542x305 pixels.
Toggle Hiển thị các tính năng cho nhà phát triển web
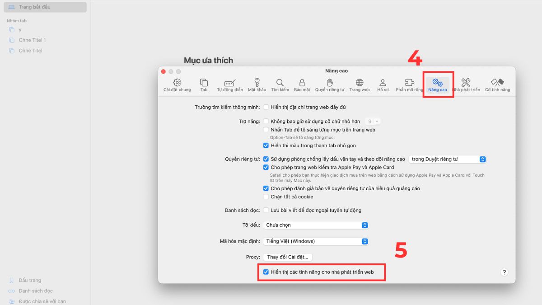(x=266, y=272)
